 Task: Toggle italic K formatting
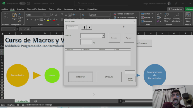pos(31,19)
